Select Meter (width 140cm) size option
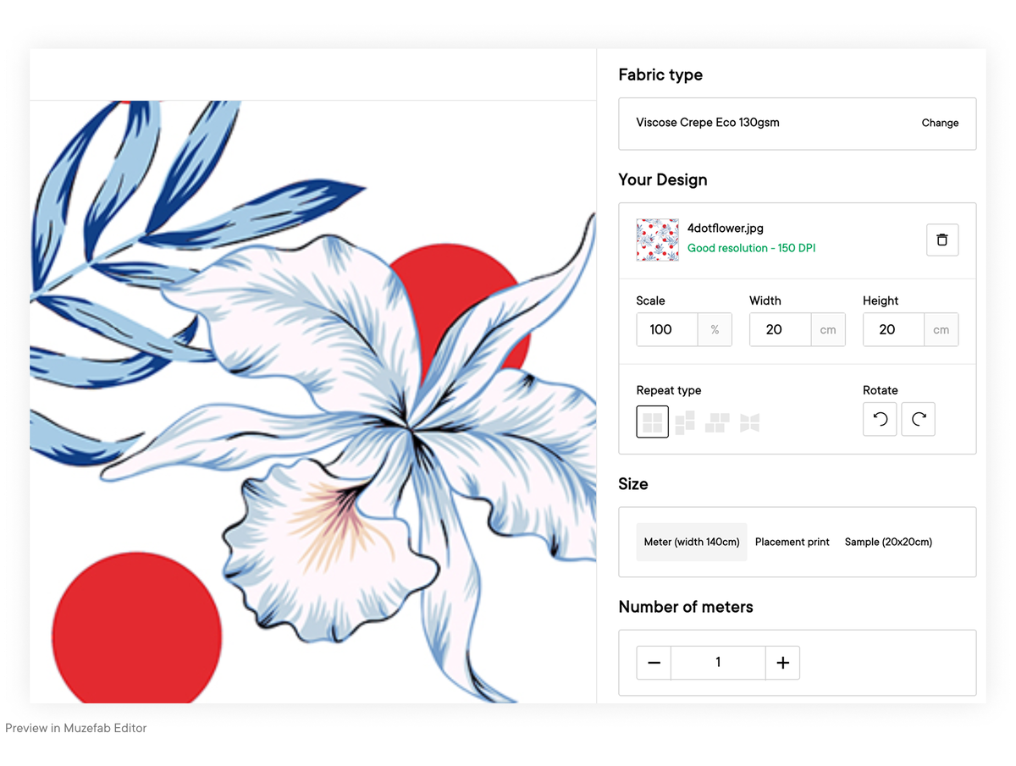 [692, 542]
